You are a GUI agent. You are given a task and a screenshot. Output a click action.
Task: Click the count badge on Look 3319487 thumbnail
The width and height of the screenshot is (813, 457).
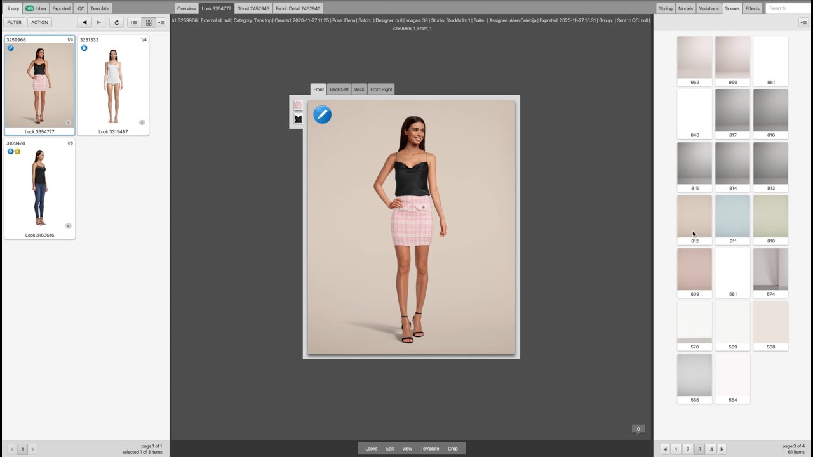pyautogui.click(x=142, y=123)
